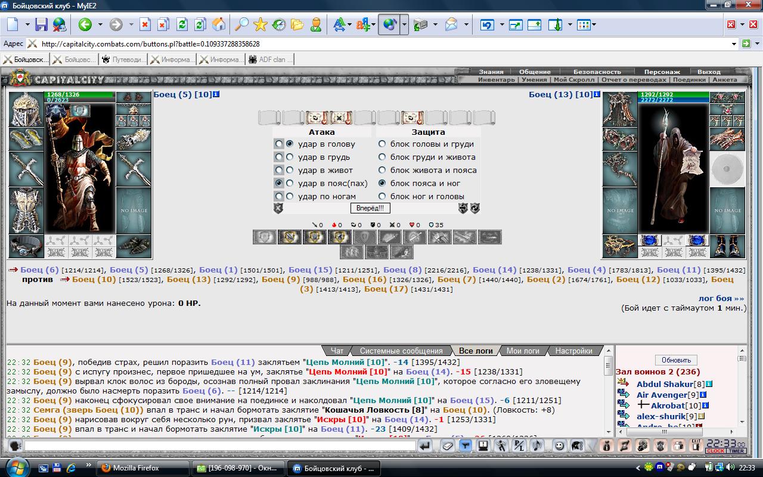Click the first gold-framed shield ability icon
Viewport: 763px width, 477px height.
pyautogui.click(x=289, y=237)
